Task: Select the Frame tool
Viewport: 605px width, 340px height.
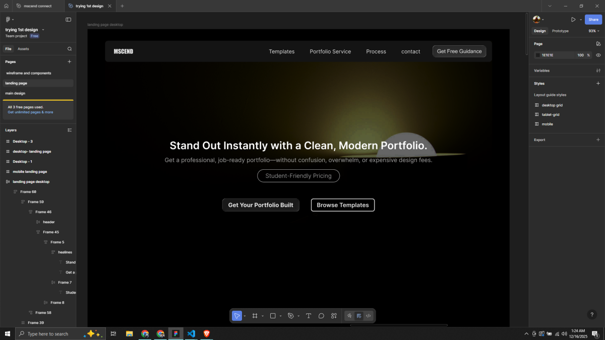Action: coord(255,316)
